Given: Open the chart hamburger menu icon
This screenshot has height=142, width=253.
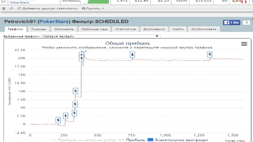Looking at the screenshot, I should pos(244,44).
